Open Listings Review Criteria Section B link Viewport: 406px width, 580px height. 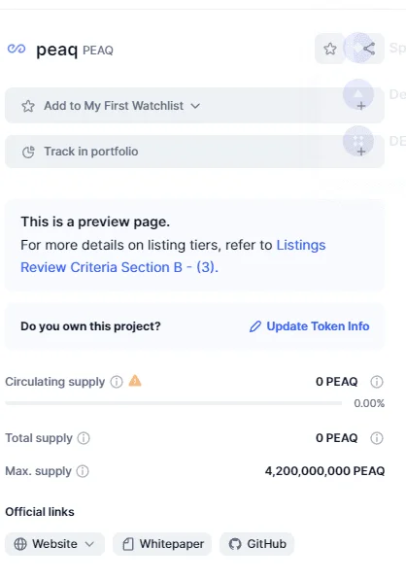tap(173, 256)
